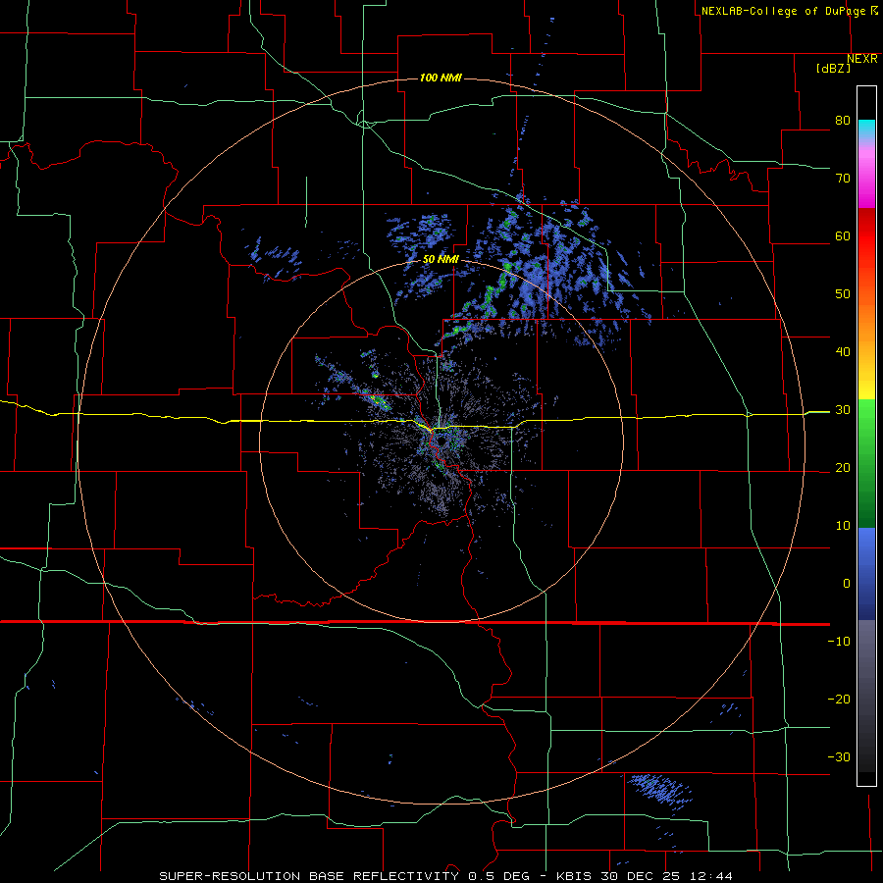
Task: Click the 40 dBZ legend value
Action: [x=843, y=352]
